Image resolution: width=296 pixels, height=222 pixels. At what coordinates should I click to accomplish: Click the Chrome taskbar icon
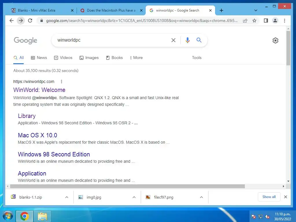tap(25, 216)
